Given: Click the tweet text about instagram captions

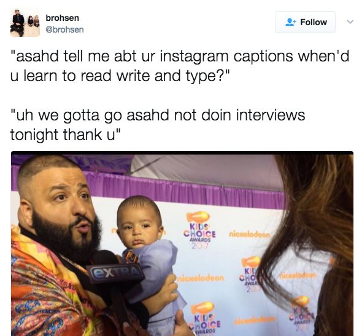Looking at the screenshot, I should 180,66.
